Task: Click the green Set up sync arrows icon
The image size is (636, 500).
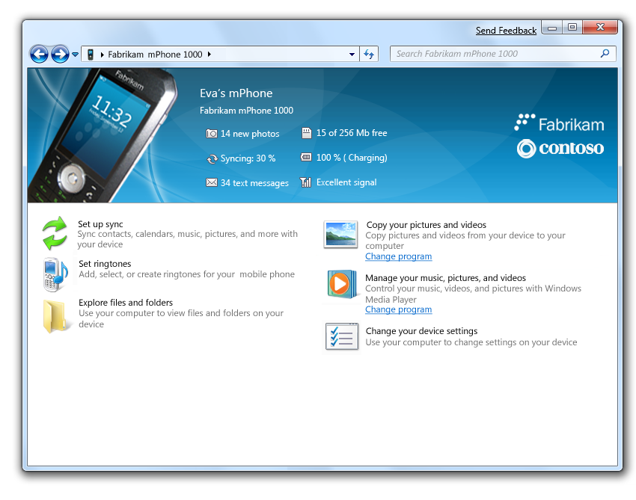Action: point(55,232)
